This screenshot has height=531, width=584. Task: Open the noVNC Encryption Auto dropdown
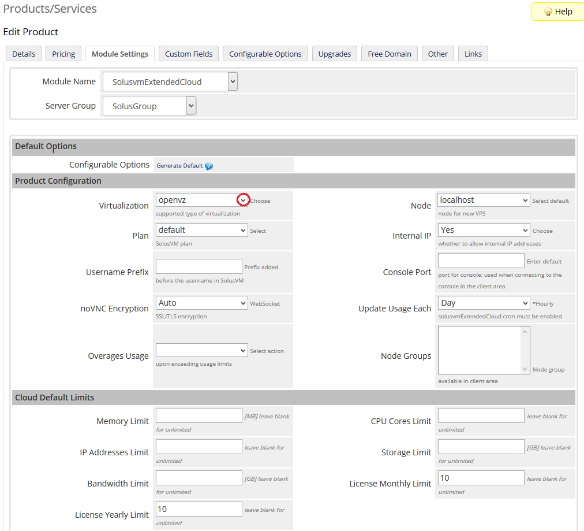click(x=201, y=303)
